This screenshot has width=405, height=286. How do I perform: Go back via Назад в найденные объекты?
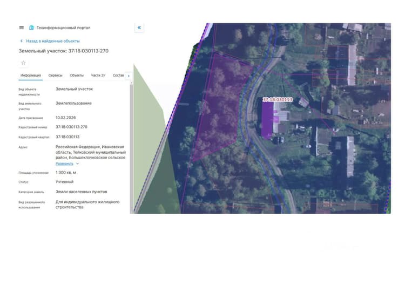coord(53,41)
